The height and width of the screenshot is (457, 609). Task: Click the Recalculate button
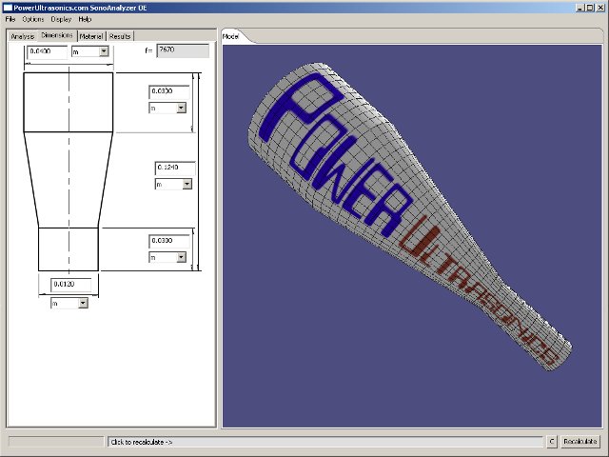click(x=580, y=442)
